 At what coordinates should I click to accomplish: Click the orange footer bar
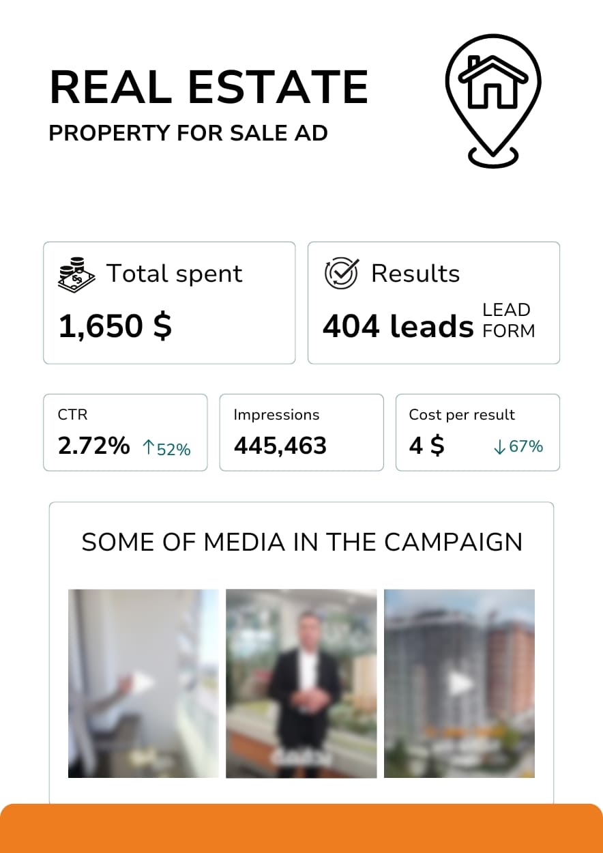tap(301, 828)
